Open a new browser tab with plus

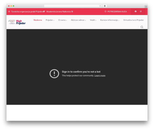click(146, 7)
